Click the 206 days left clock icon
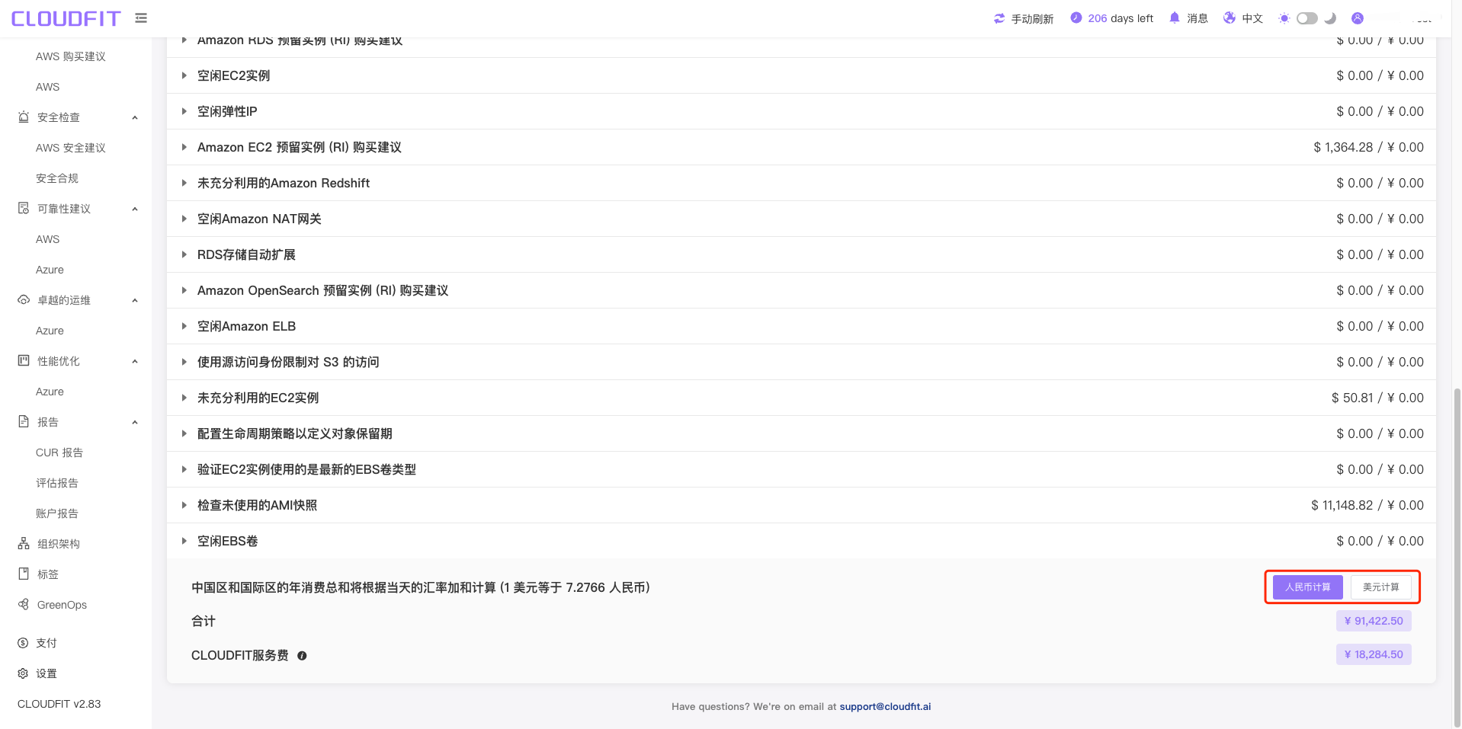1462x729 pixels. coord(1076,18)
